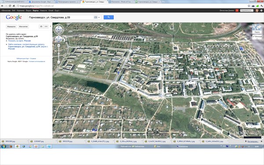
Task: Click the Skype icon in the taskbar
Action: coord(49,147)
